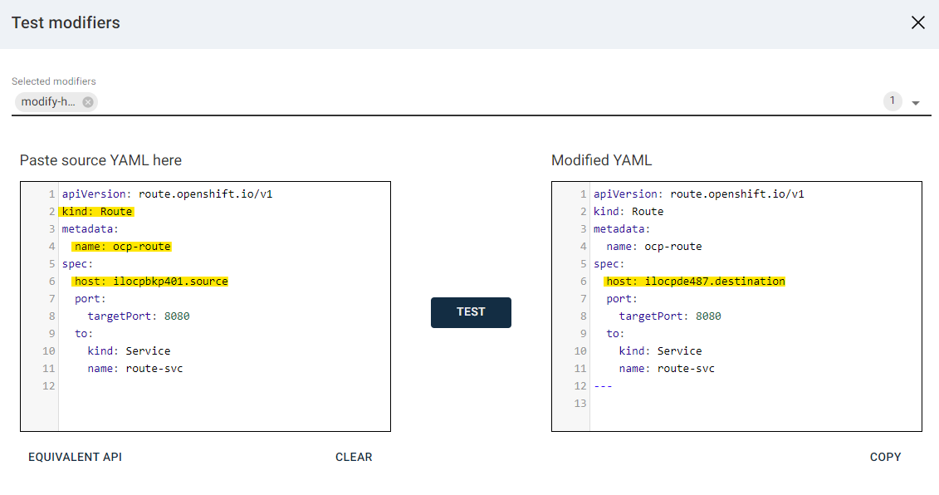
Task: Select the highlighted ocp-route name line
Action: click(x=122, y=246)
